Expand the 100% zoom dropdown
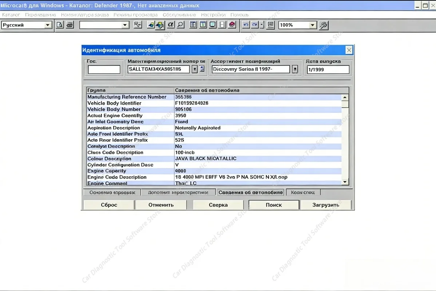 pos(312,25)
